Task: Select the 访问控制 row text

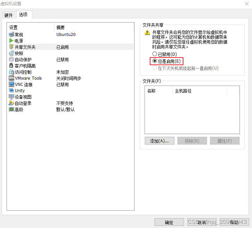Action: 23,72
